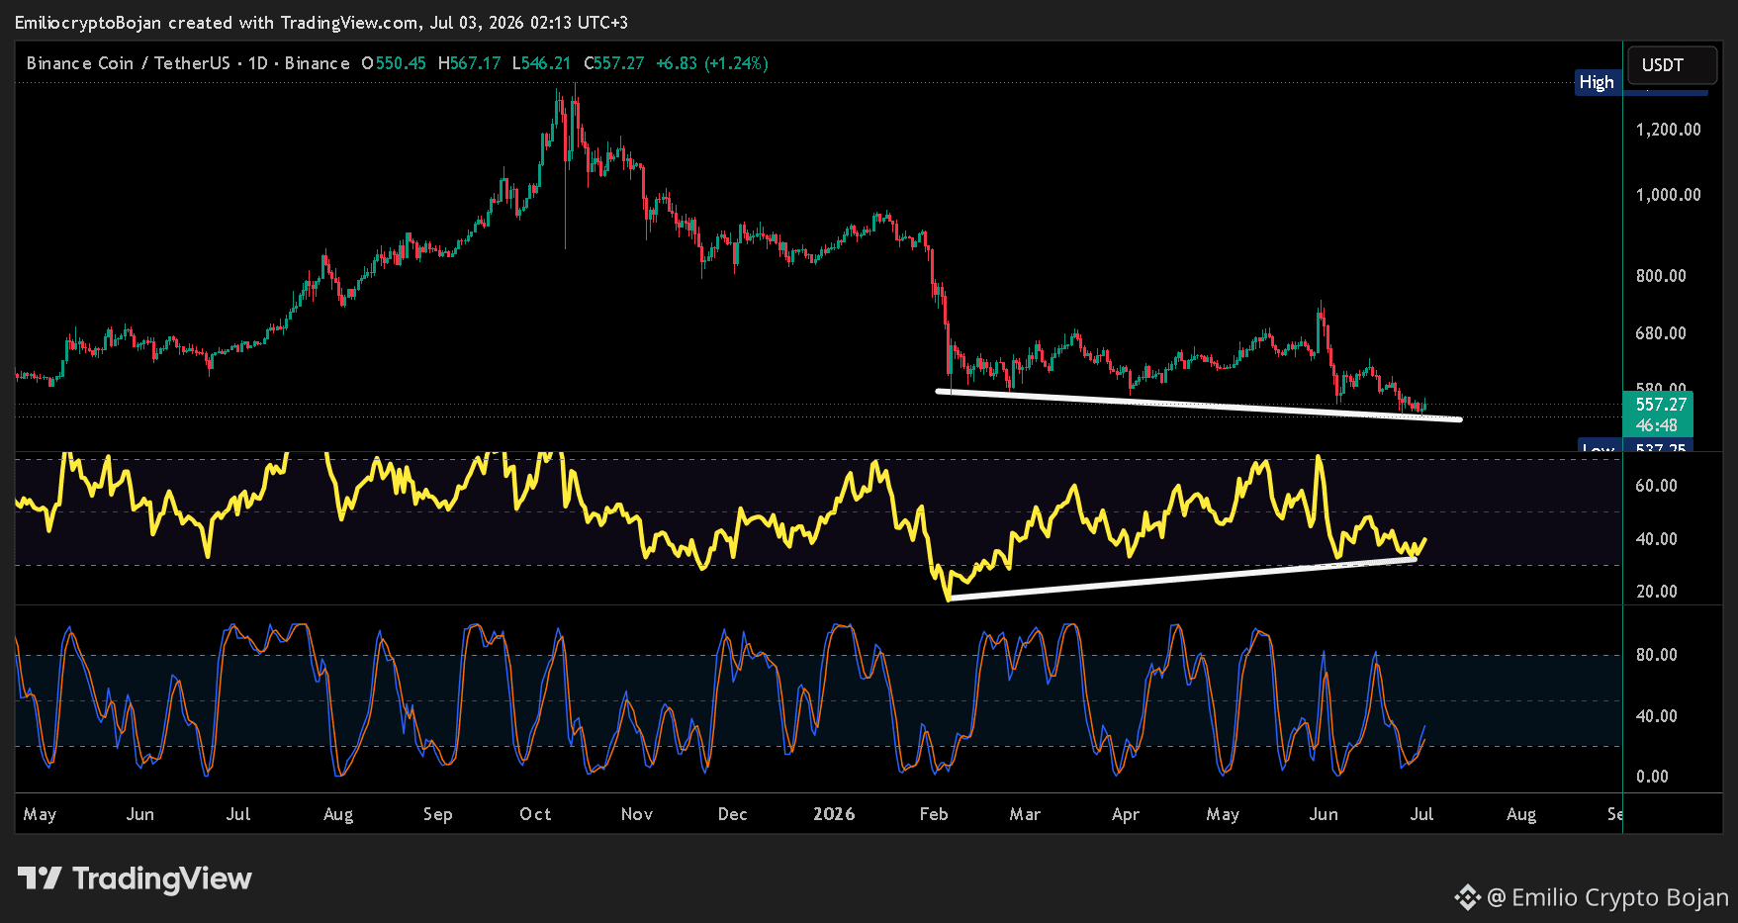Click the Binance diamond logo icon
This screenshot has width=1738, height=923.
[x=1467, y=897]
